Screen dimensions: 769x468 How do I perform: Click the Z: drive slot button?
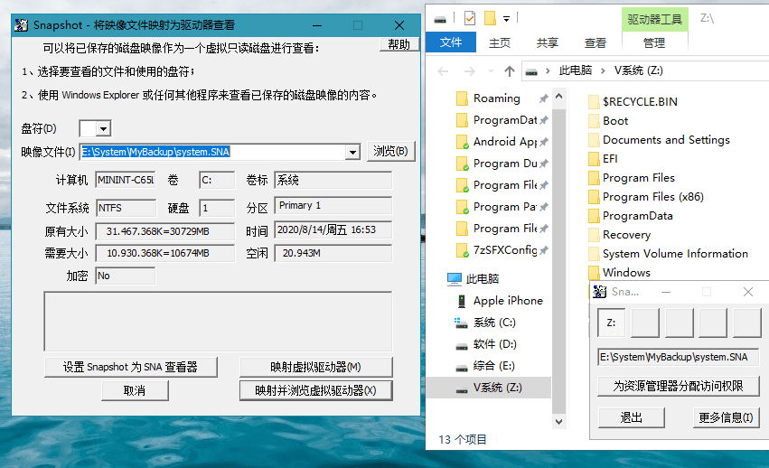point(611,323)
